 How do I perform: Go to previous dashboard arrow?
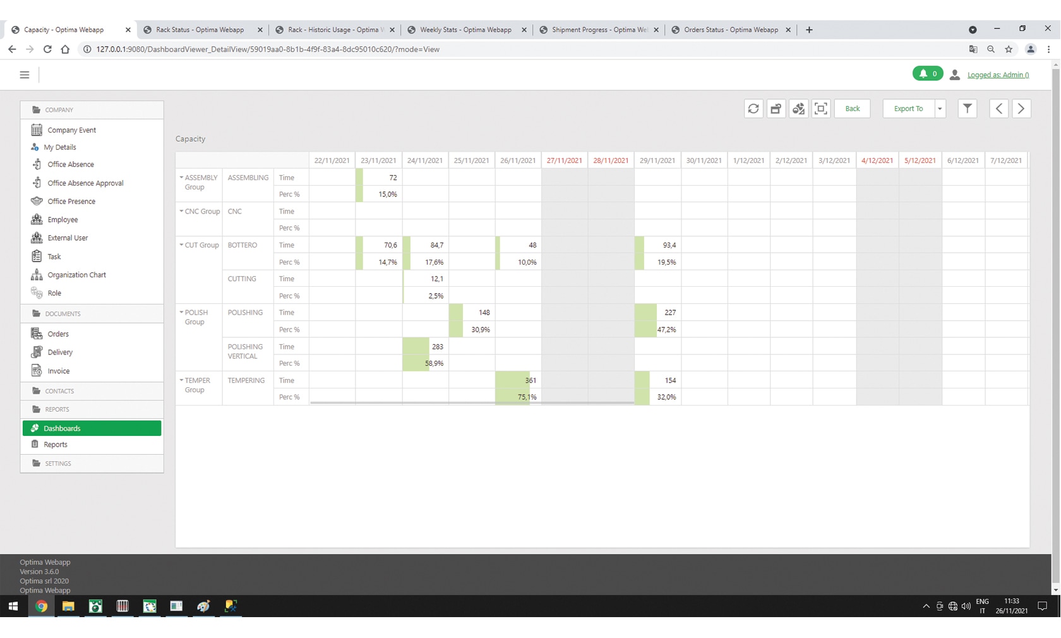tap(998, 109)
